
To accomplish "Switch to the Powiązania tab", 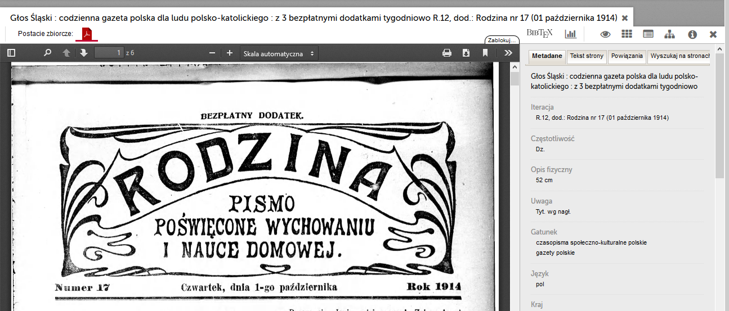I will pos(627,56).
